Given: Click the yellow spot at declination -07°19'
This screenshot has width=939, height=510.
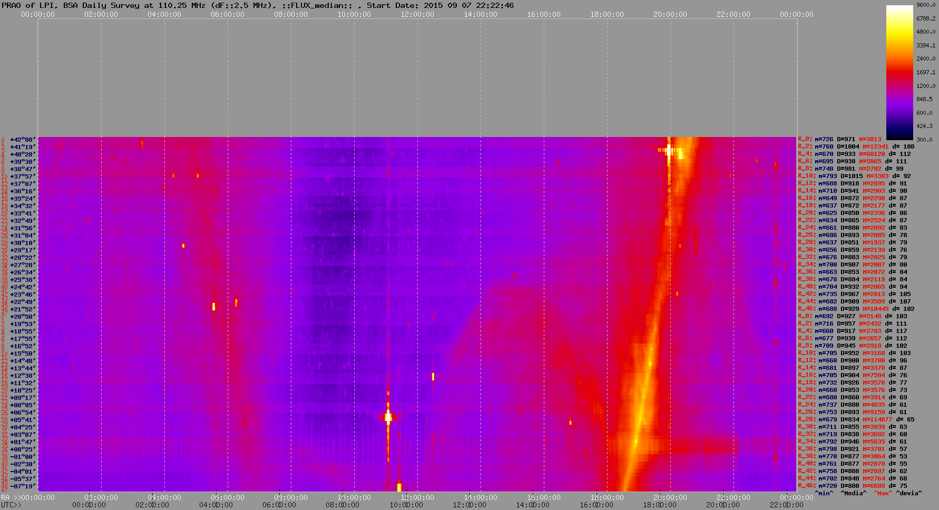Looking at the screenshot, I should 399,486.
